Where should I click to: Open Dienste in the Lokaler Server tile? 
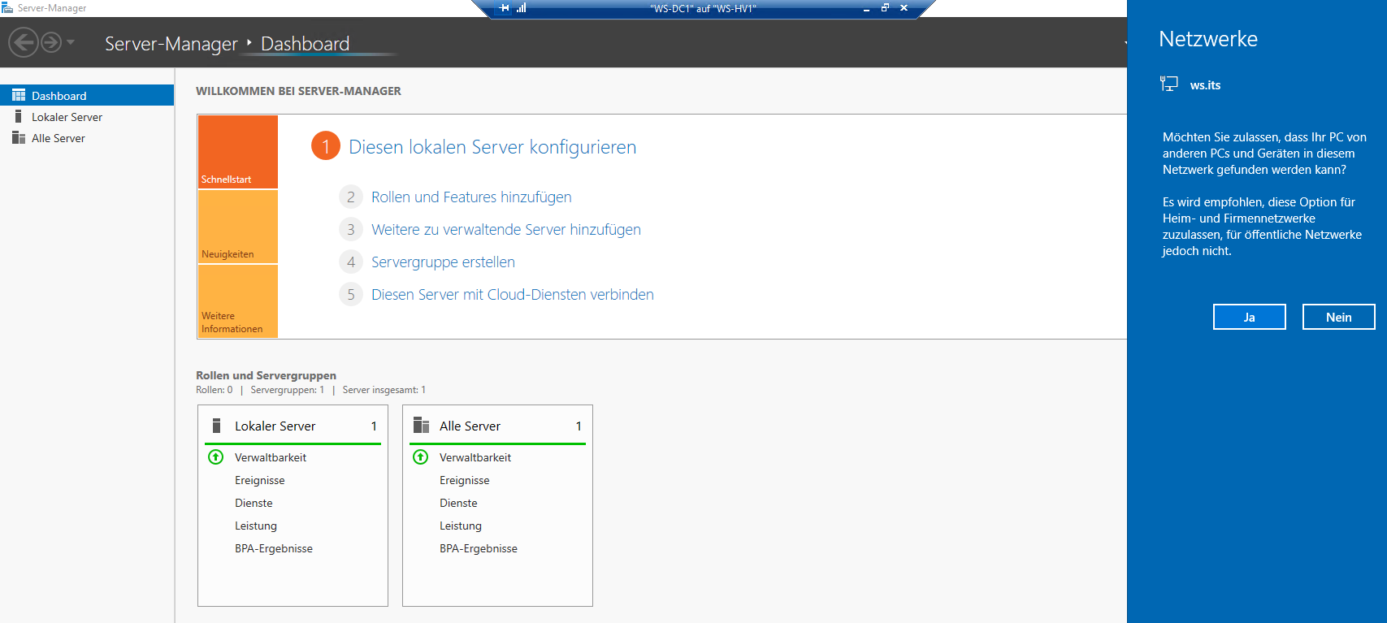(x=254, y=503)
